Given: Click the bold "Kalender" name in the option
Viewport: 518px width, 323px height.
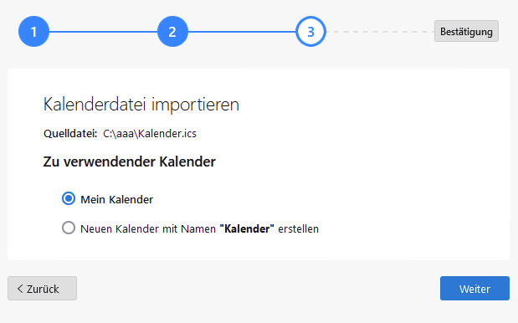Looking at the screenshot, I should coord(247,229).
